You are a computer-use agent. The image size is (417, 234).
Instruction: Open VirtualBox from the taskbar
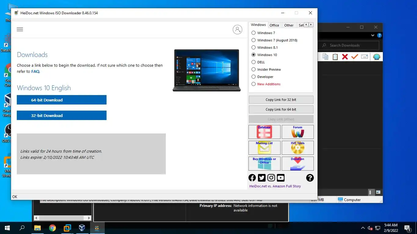[82, 228]
